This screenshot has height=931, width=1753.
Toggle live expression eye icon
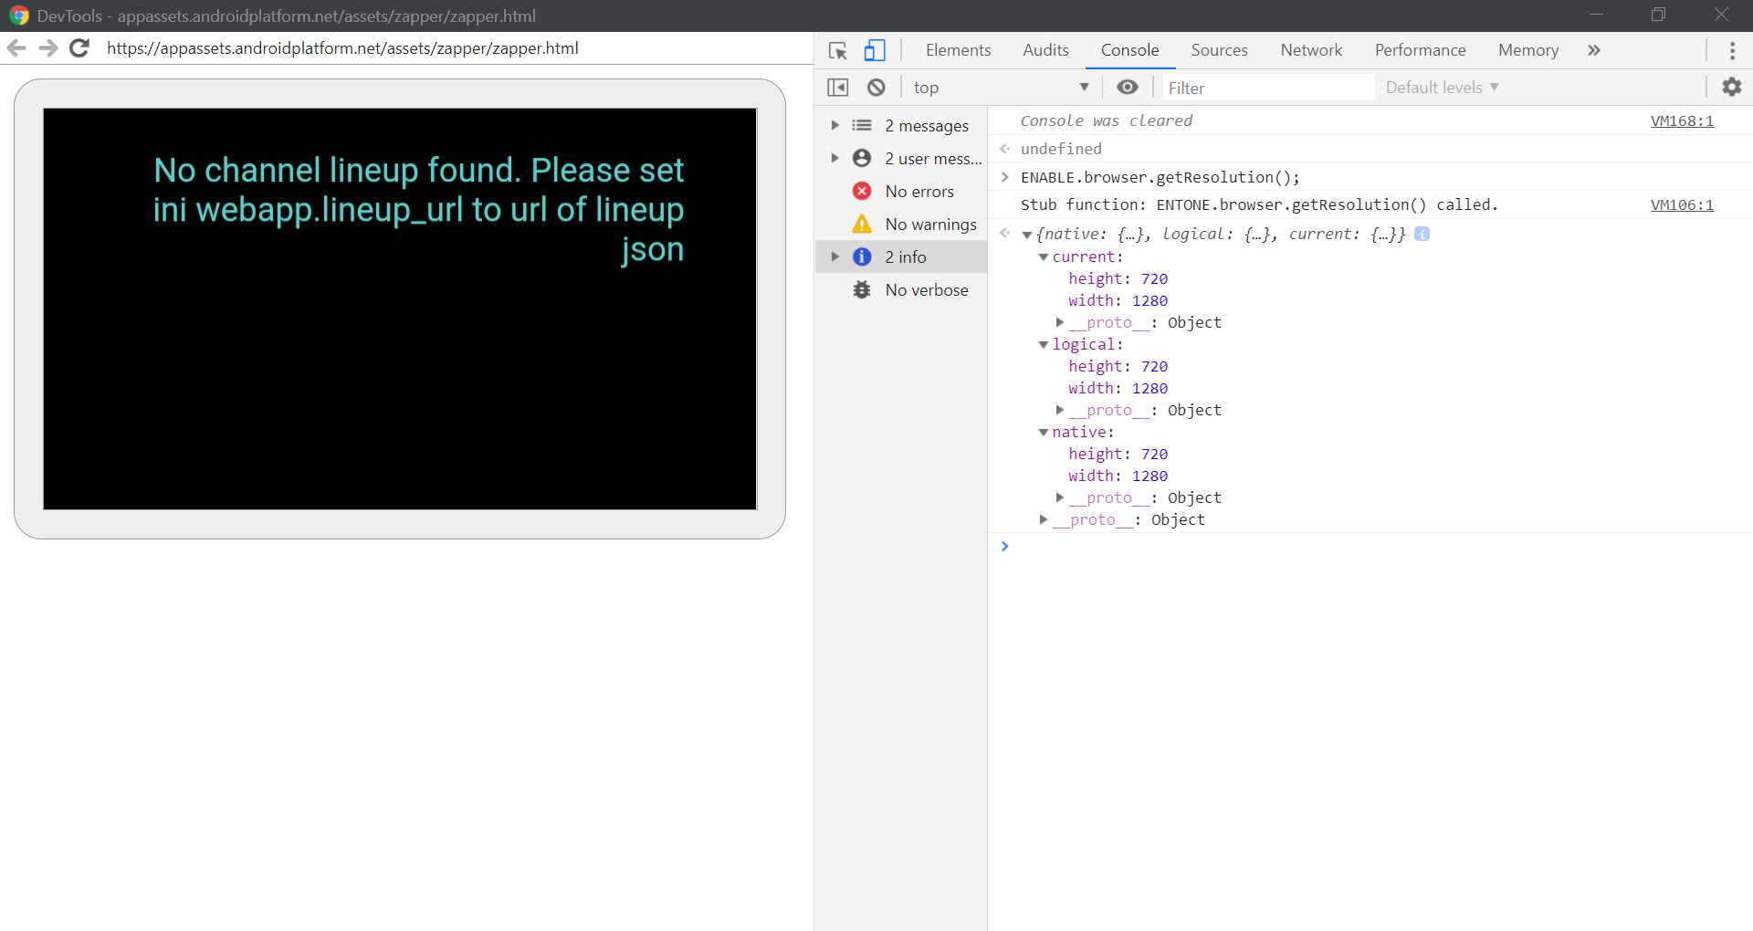click(x=1128, y=87)
